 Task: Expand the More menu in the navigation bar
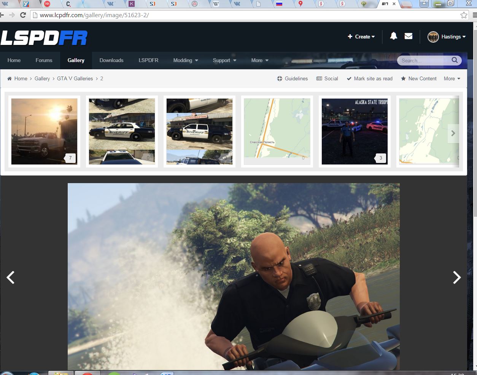(x=260, y=60)
